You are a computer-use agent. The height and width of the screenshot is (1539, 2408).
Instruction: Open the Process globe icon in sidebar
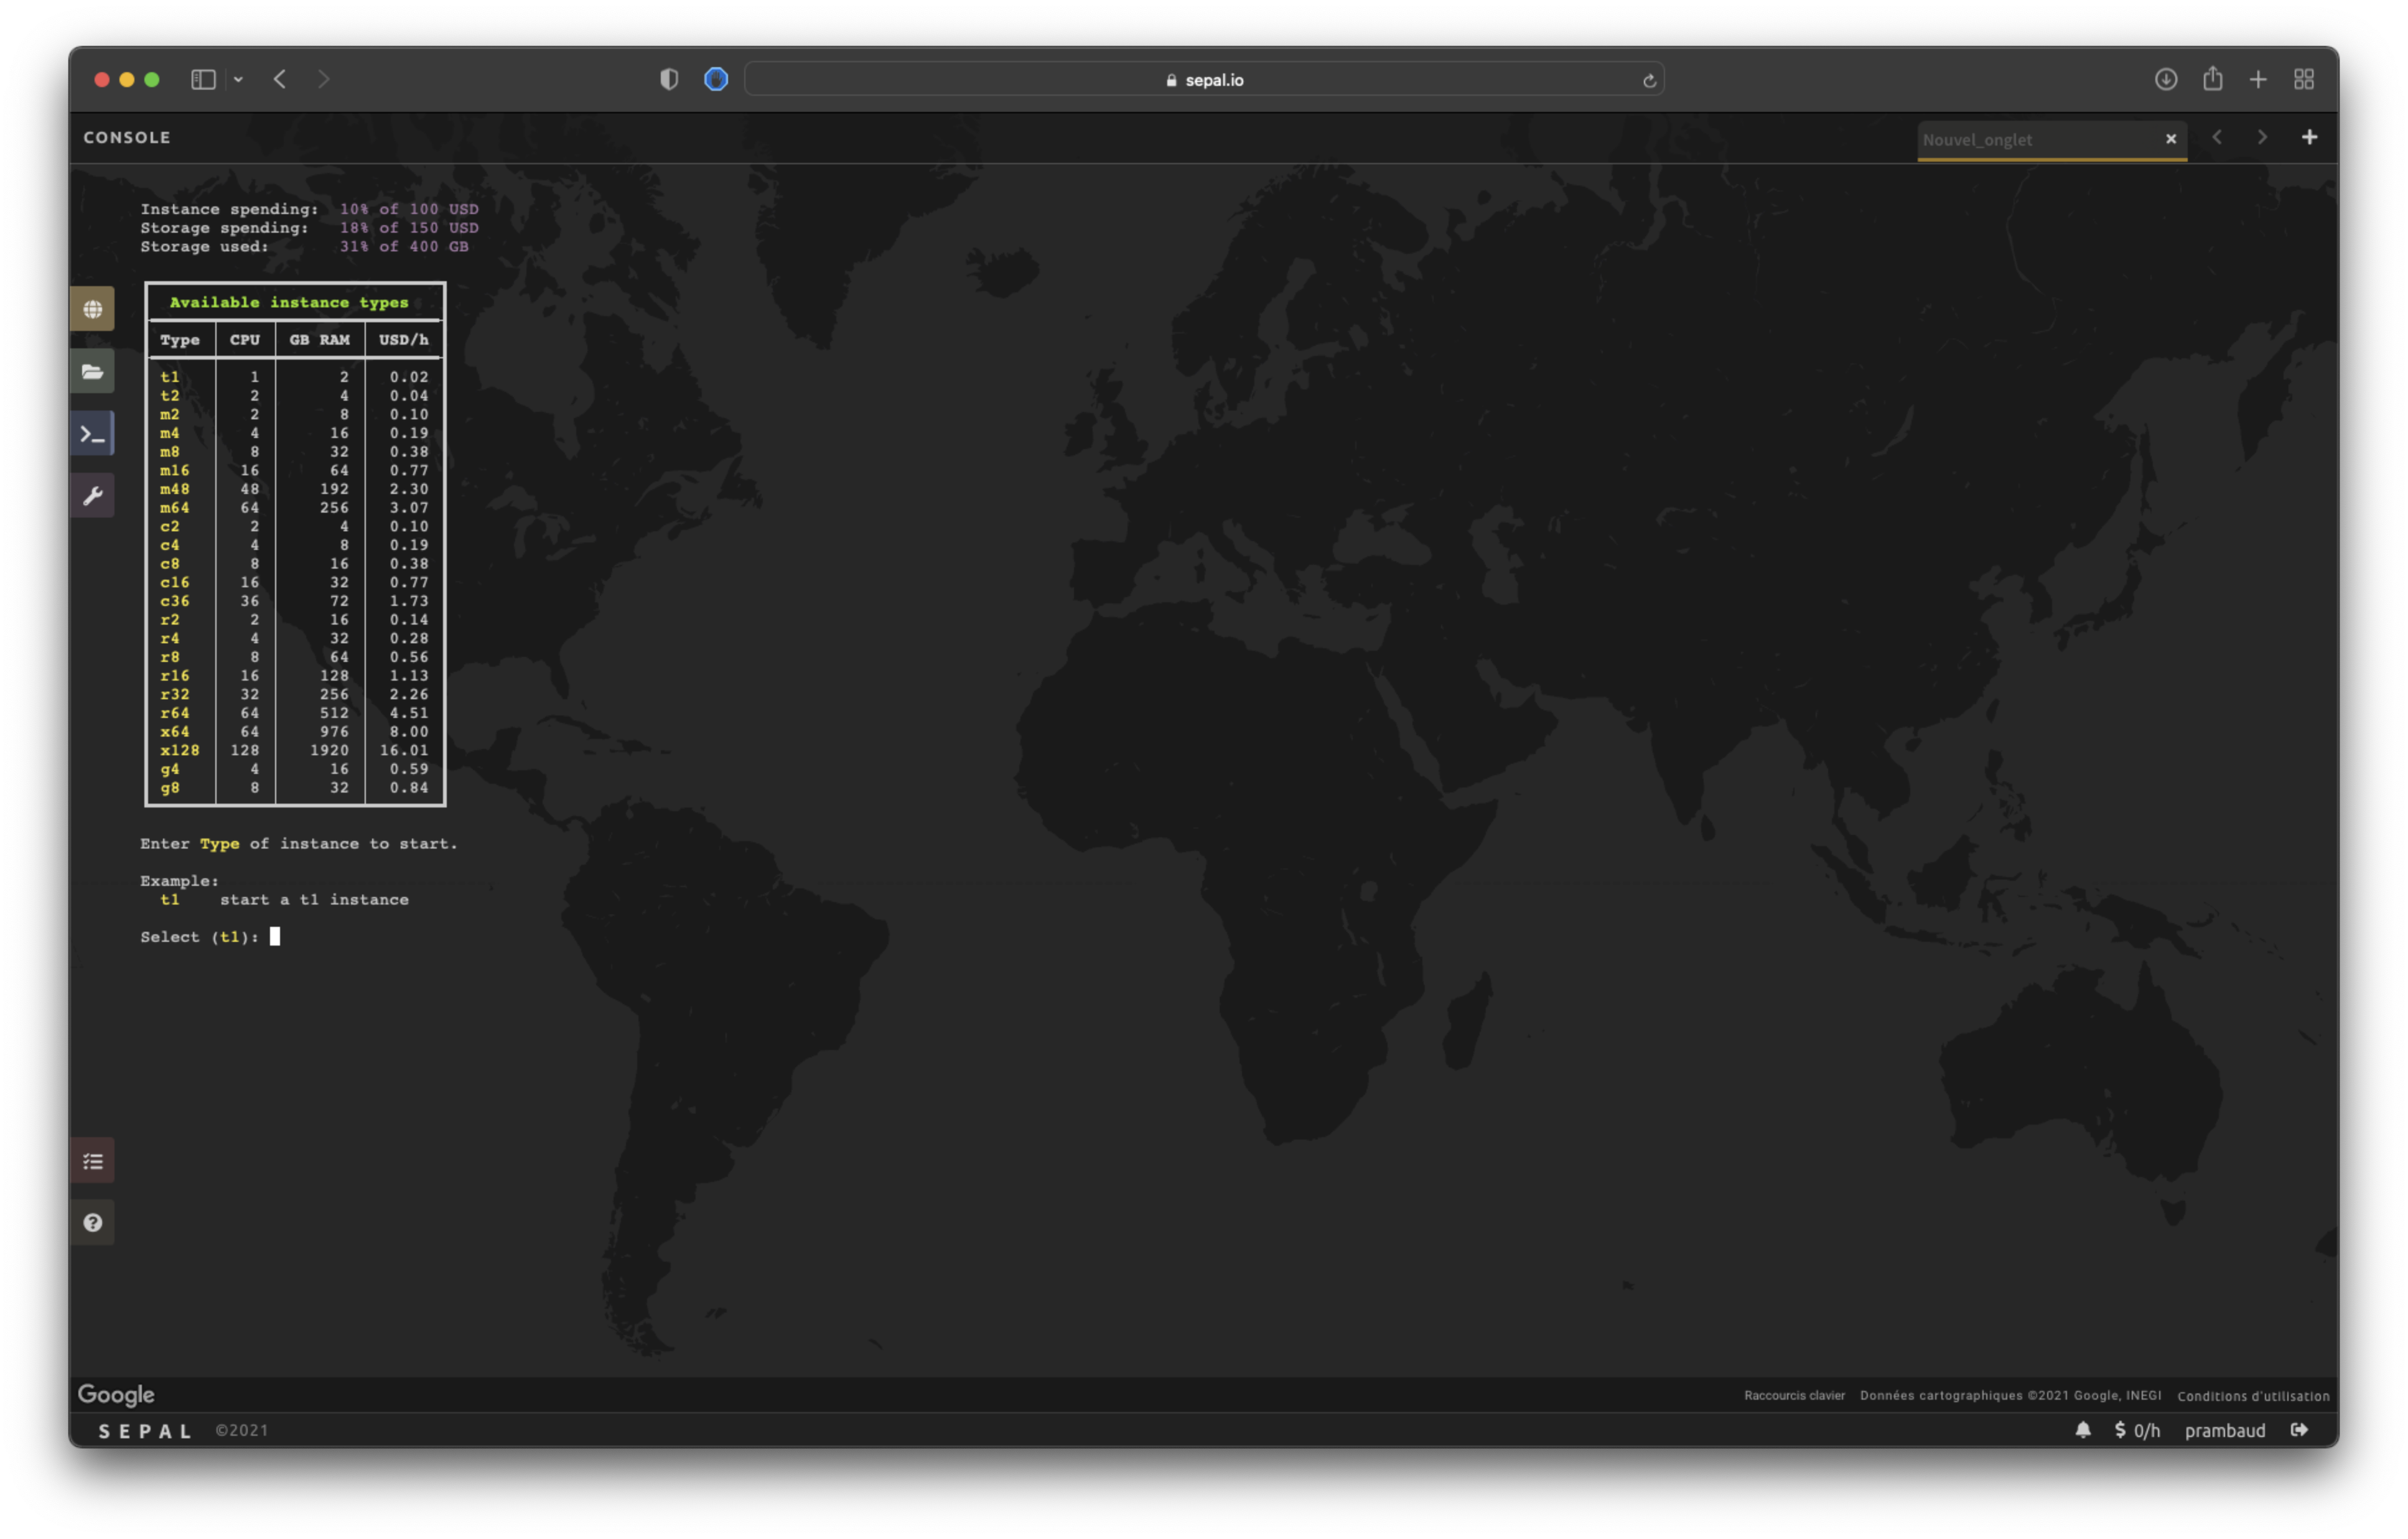(x=92, y=309)
